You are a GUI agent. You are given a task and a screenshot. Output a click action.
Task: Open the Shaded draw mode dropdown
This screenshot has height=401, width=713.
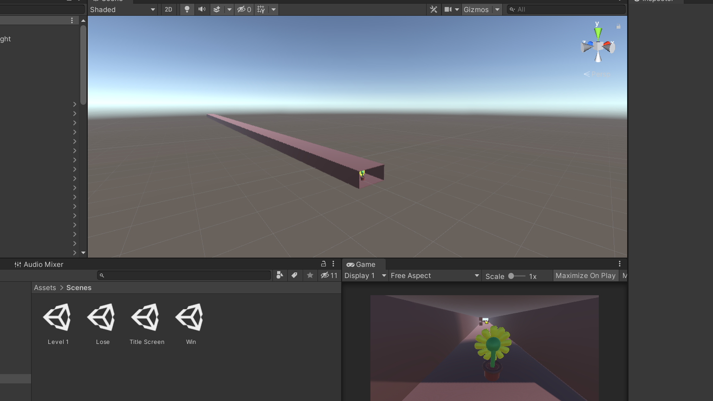pos(123,9)
